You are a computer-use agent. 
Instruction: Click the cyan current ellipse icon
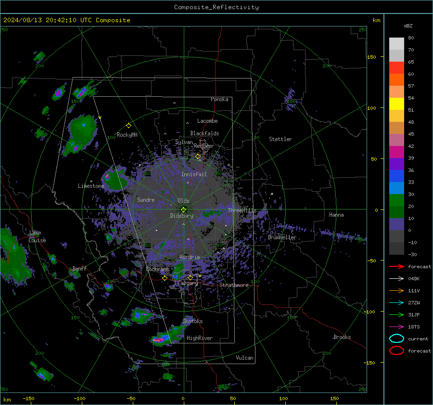396,339
